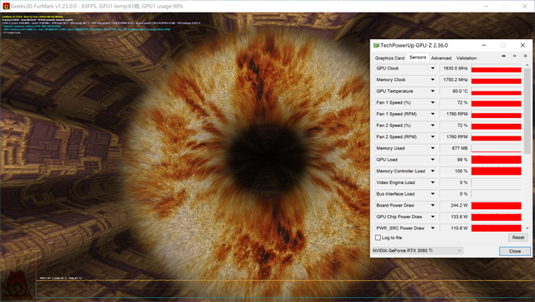This screenshot has width=535, height=302.
Task: Open the Memory Used sensor dropdown
Action: (433, 148)
